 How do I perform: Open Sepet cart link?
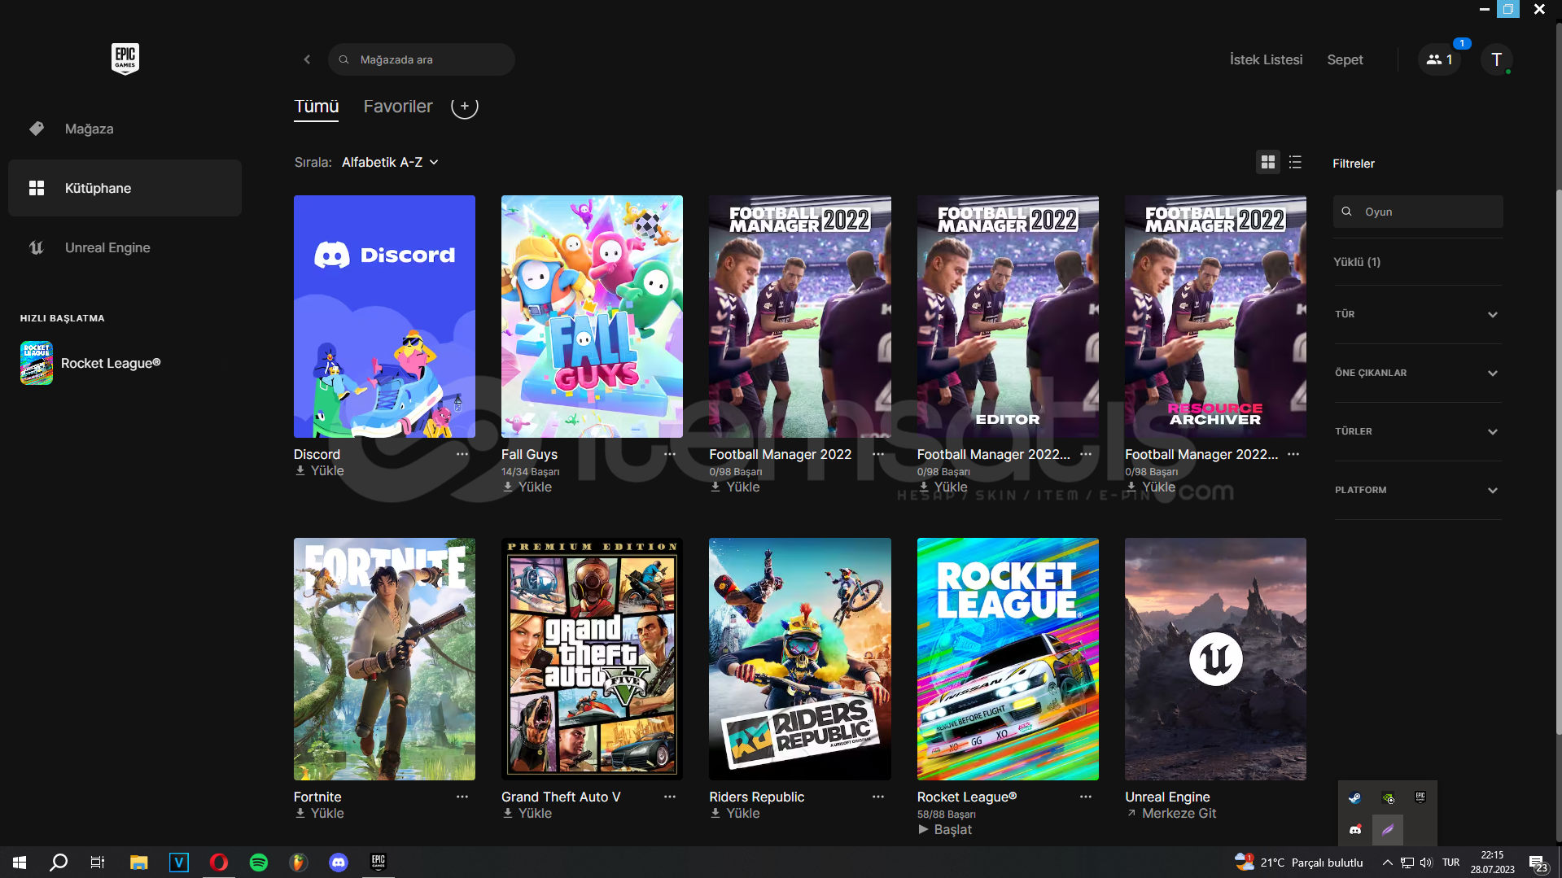click(1345, 59)
